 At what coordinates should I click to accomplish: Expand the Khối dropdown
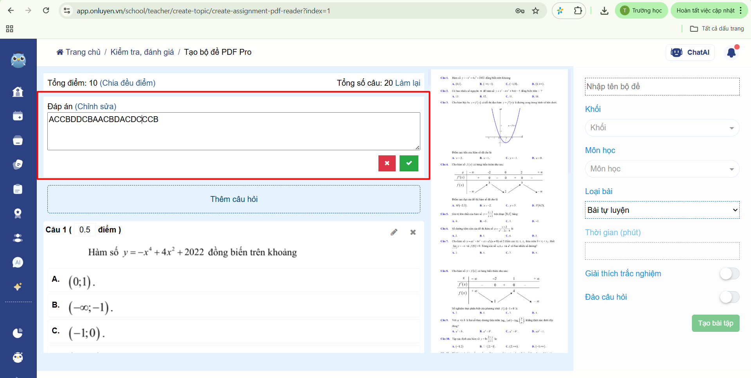(x=662, y=128)
